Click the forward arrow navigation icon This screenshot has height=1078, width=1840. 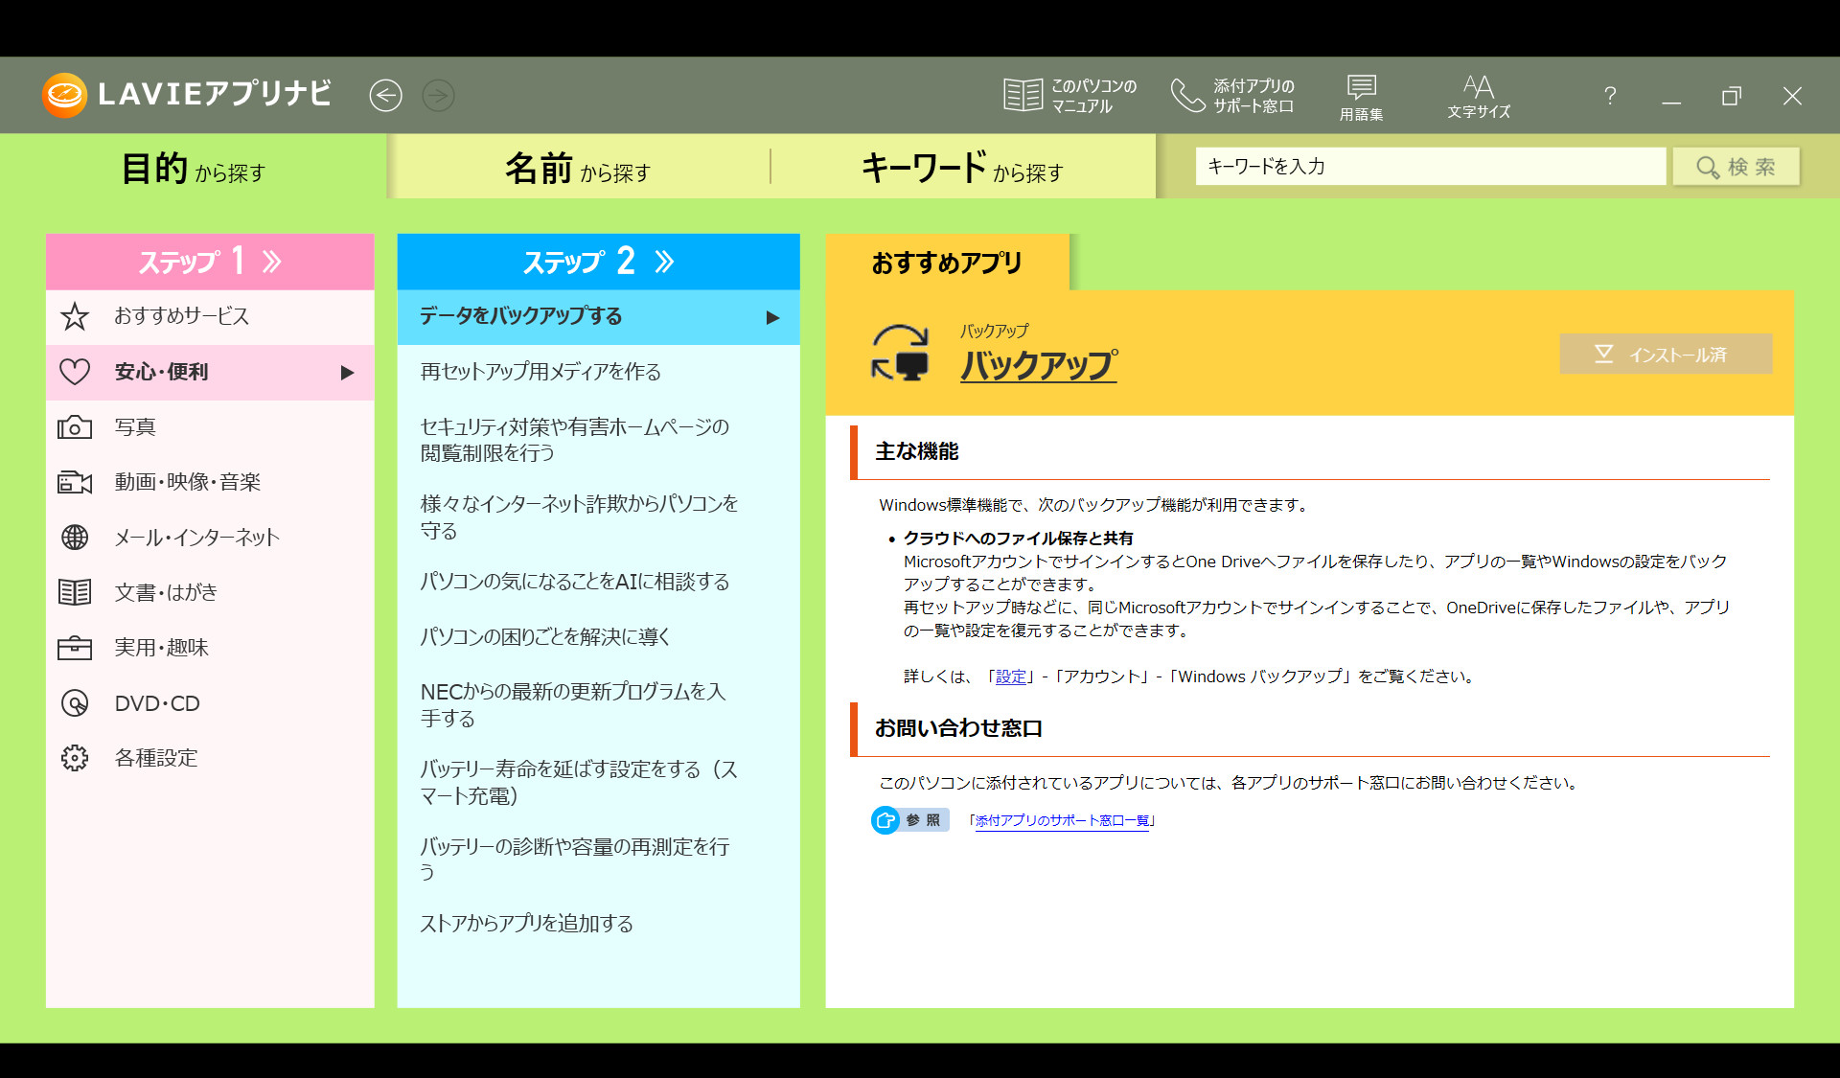point(439,96)
